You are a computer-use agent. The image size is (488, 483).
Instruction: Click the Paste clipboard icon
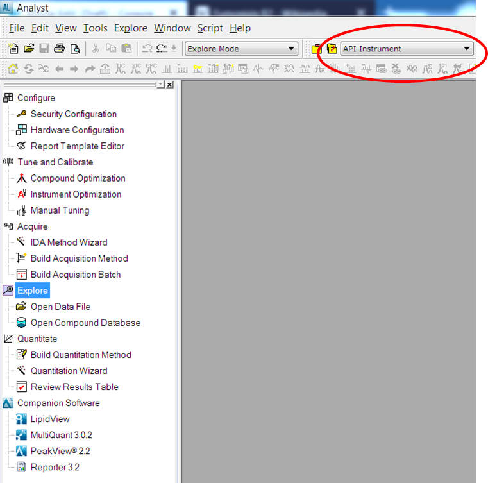pos(126,49)
